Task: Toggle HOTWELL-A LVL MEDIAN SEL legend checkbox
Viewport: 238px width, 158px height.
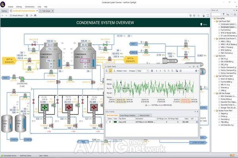Action: (146, 105)
